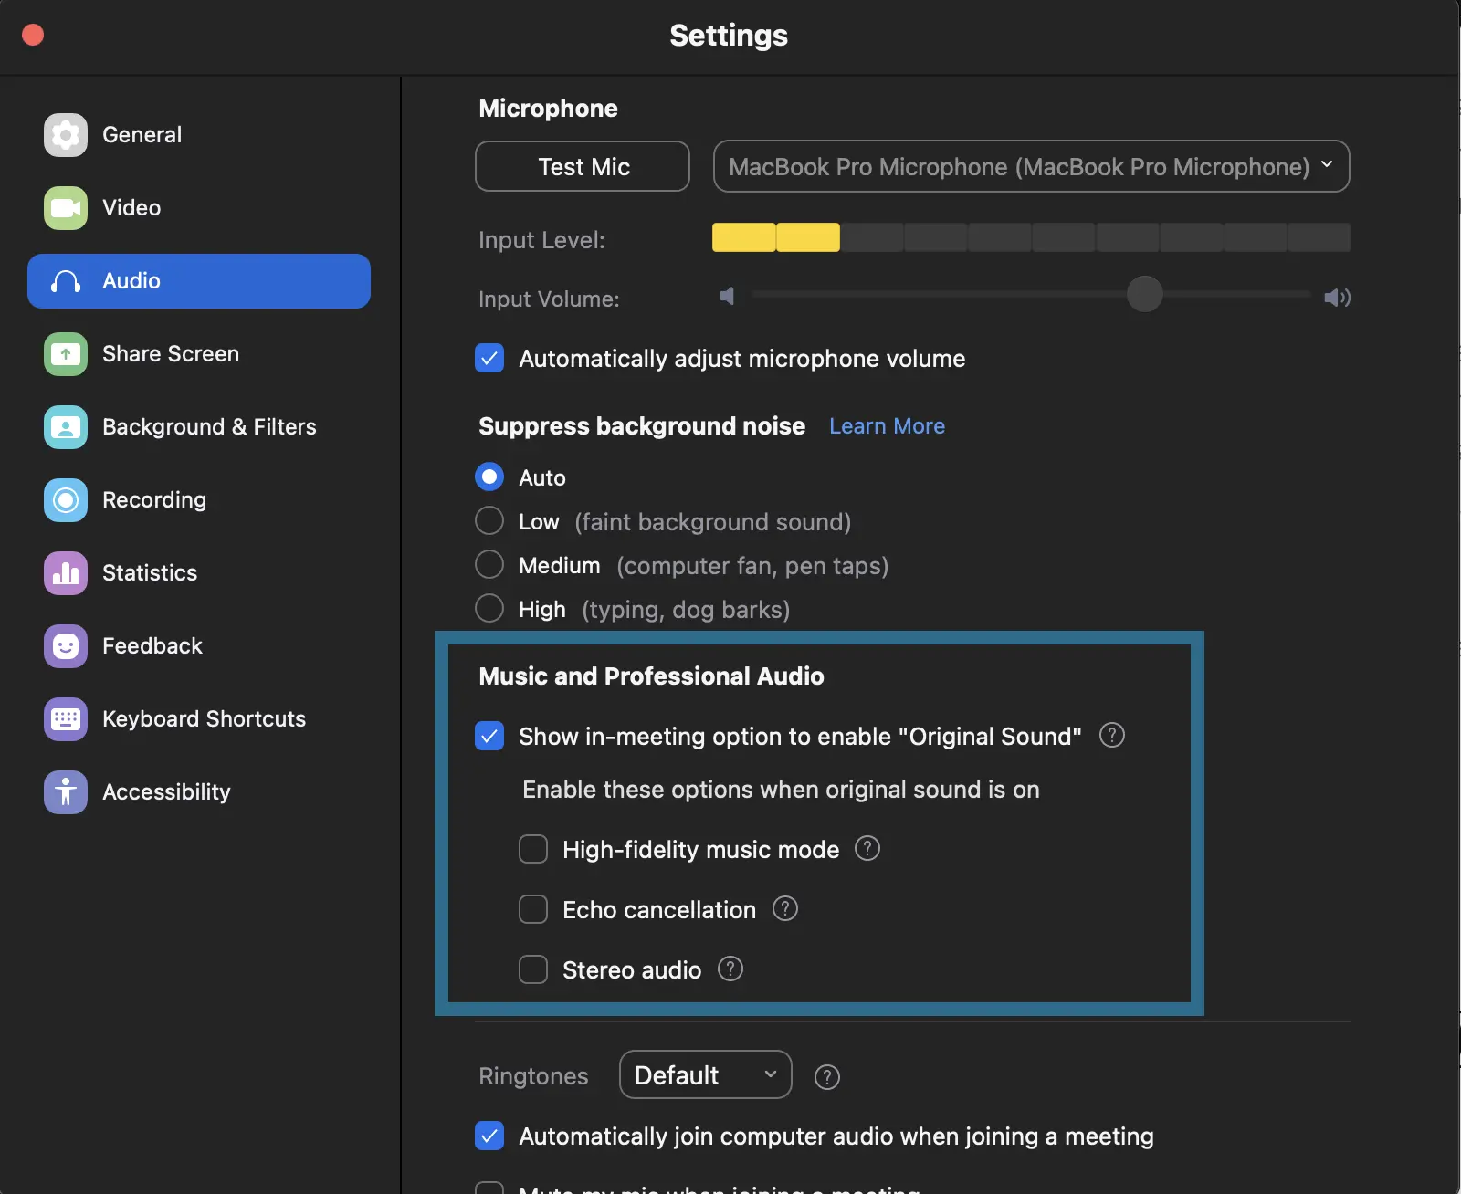This screenshot has height=1194, width=1461.
Task: Toggle Show in-meeting Original Sound option
Action: [489, 736]
